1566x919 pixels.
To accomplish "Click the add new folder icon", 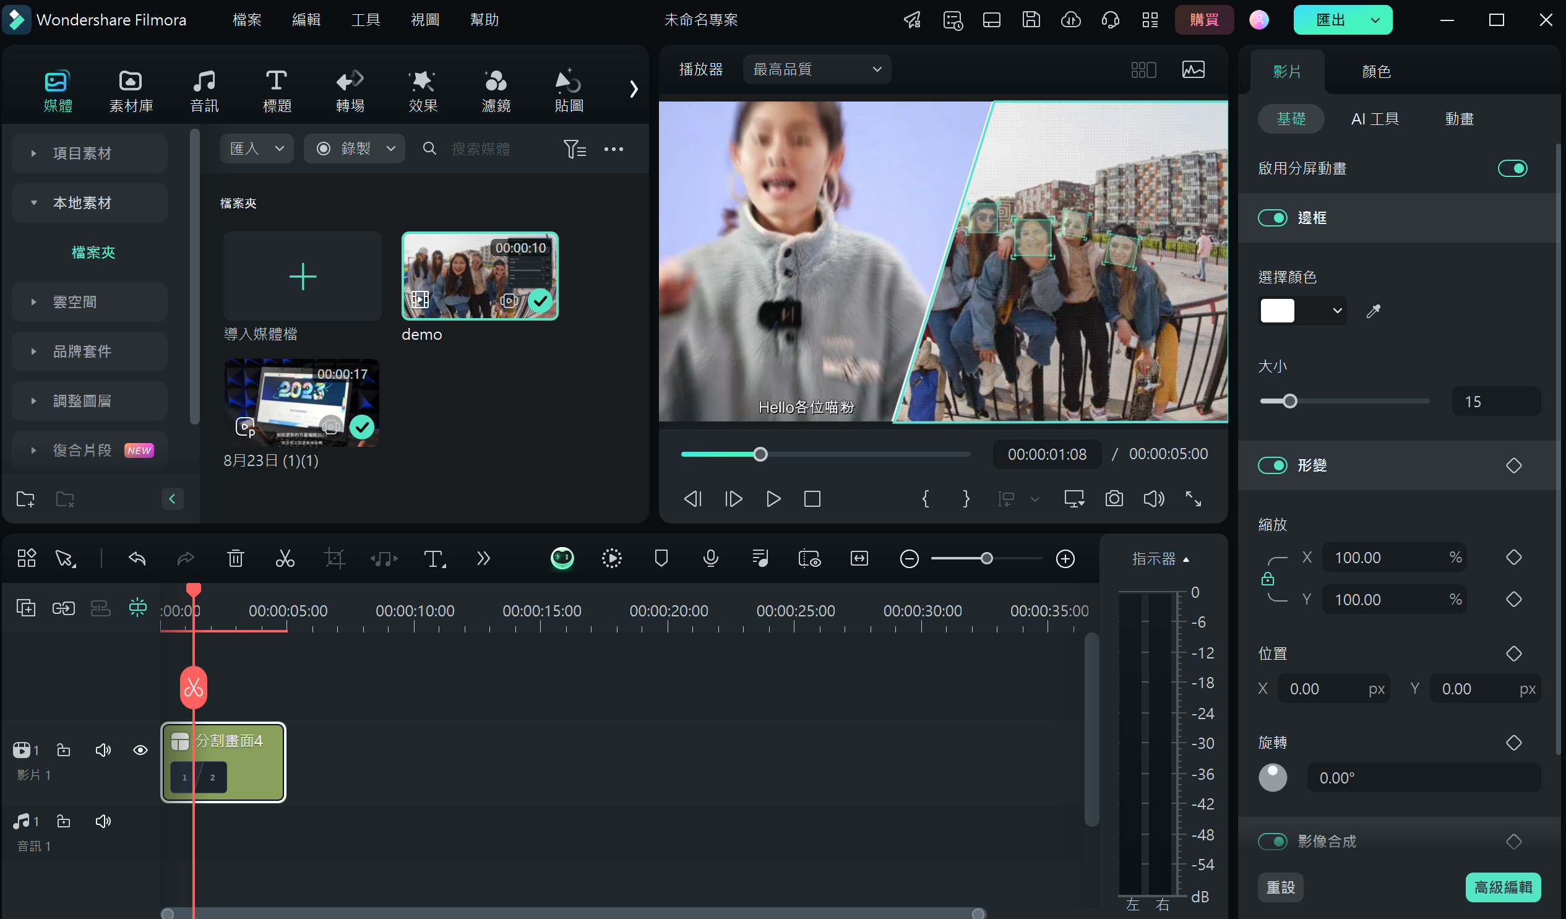I will pyautogui.click(x=25, y=499).
